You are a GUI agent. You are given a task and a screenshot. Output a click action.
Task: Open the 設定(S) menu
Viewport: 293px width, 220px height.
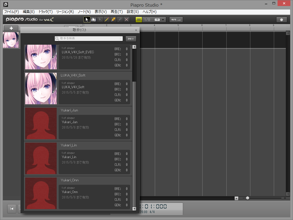pos(133,12)
